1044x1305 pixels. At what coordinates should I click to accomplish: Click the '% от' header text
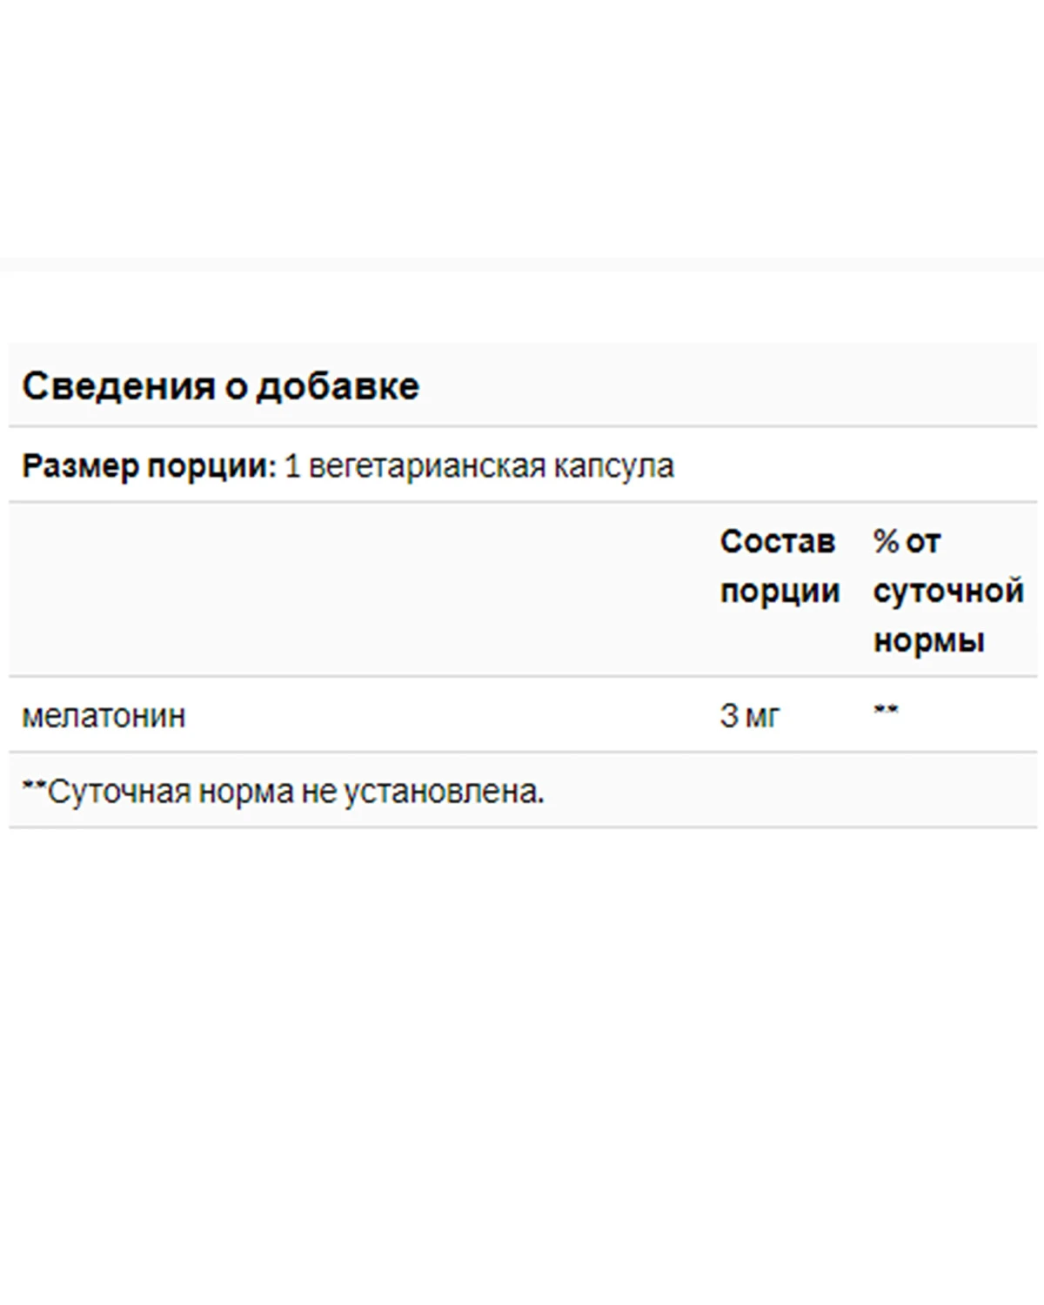click(x=907, y=541)
